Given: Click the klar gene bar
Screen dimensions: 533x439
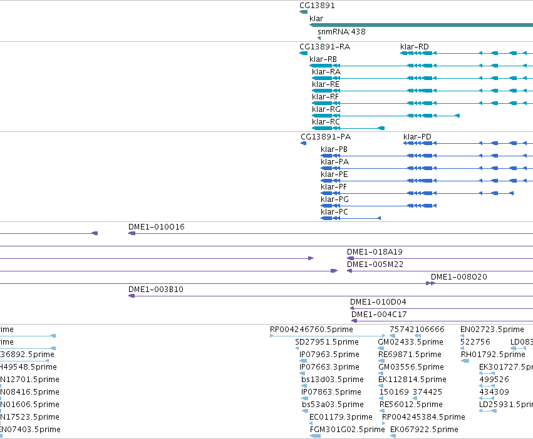Looking at the screenshot, I should click(421, 25).
